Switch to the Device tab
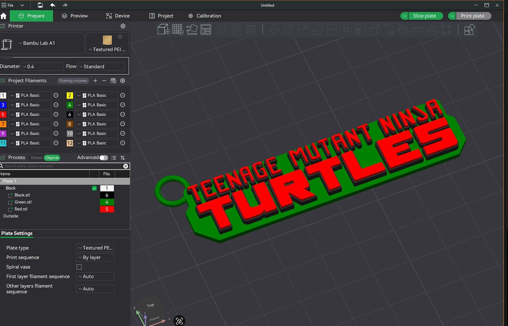The width and height of the screenshot is (508, 326). click(118, 16)
